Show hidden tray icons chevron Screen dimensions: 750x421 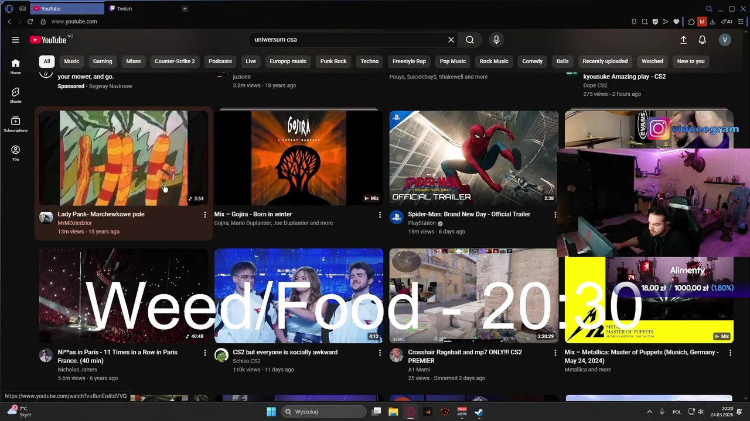pos(649,412)
